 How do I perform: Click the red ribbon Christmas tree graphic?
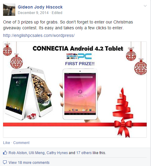click(123, 112)
